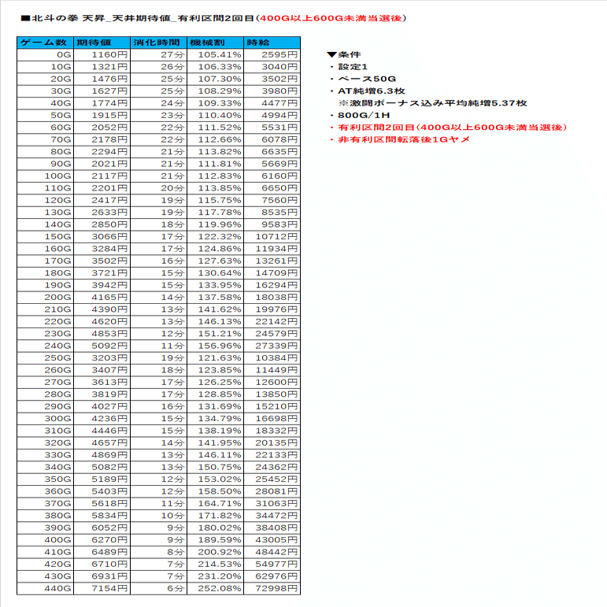The height and width of the screenshot is (607, 607).
Task: Click the ゲーム数 column header
Action: tap(46, 43)
